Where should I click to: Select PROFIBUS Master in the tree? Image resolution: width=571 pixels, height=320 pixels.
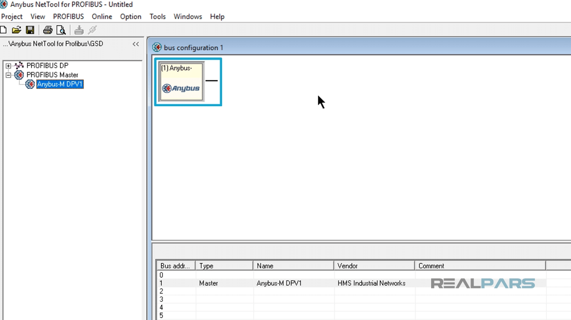[x=52, y=75]
